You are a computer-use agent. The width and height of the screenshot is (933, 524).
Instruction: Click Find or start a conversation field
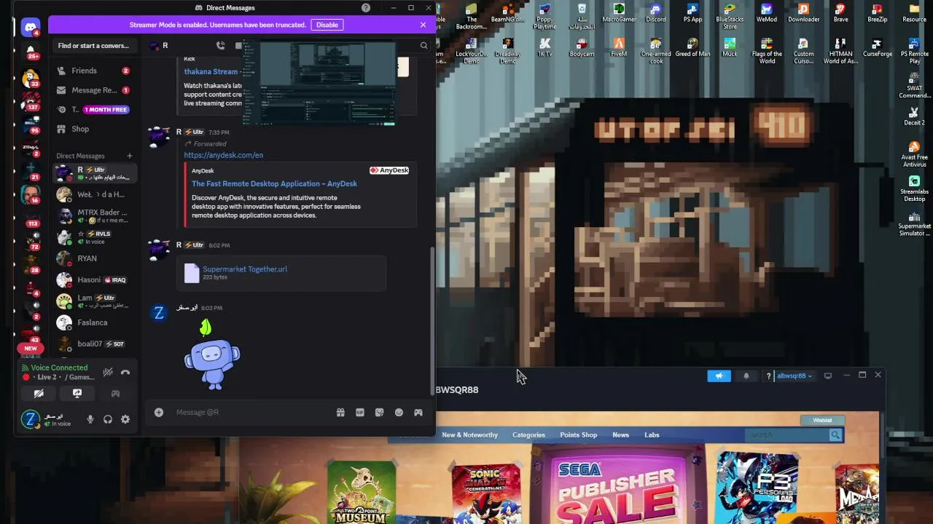pyautogui.click(x=95, y=46)
